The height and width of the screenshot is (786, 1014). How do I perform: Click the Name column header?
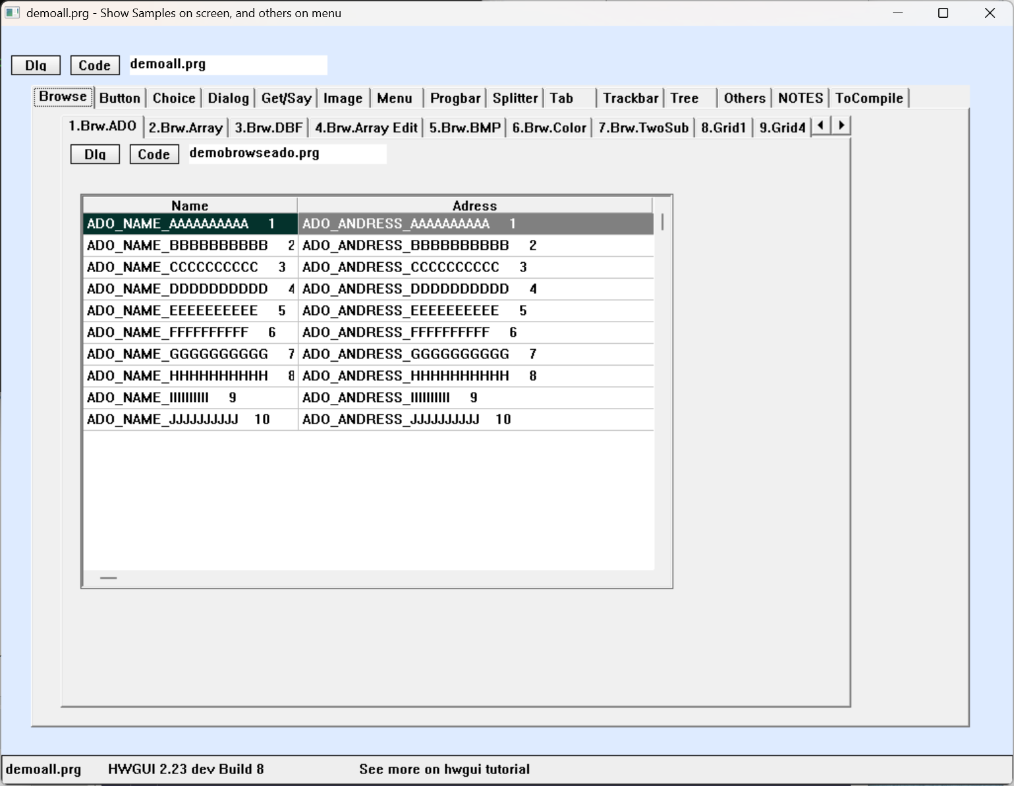coord(190,206)
